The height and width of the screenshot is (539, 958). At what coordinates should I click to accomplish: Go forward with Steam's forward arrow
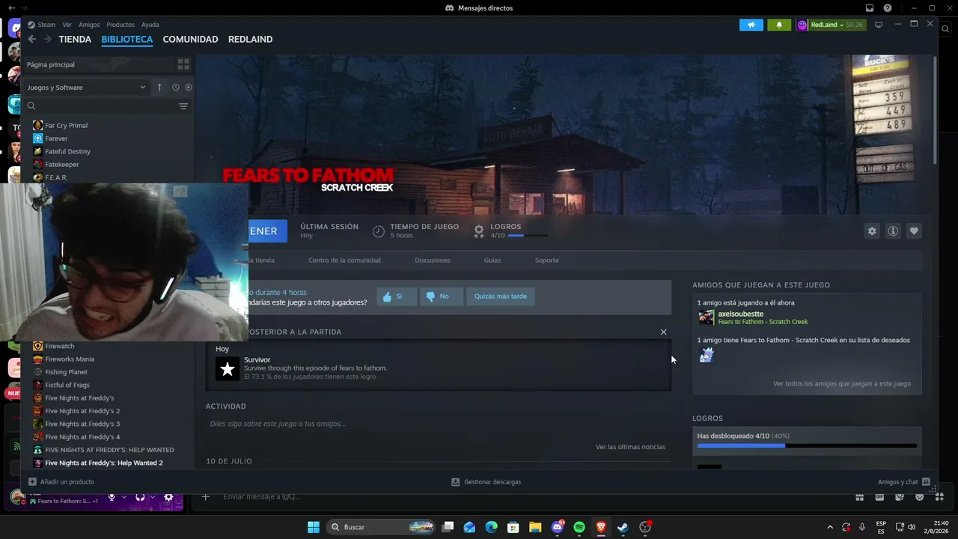[x=47, y=39]
